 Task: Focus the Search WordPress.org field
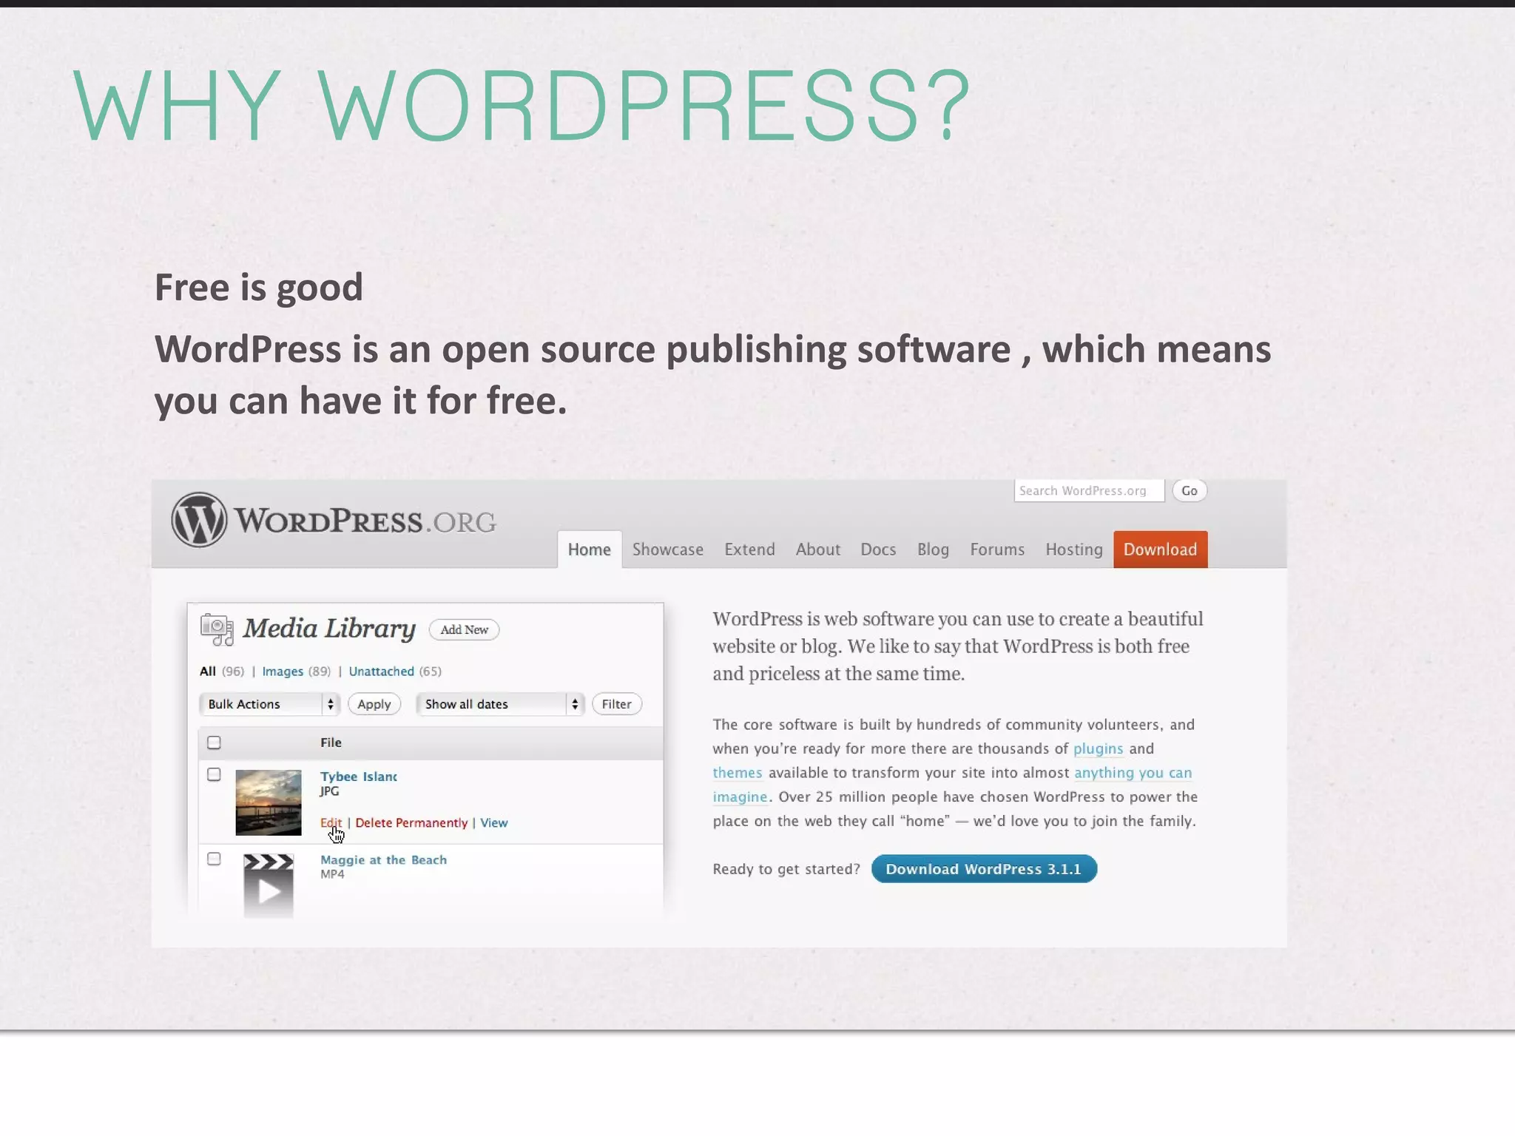[x=1089, y=490]
